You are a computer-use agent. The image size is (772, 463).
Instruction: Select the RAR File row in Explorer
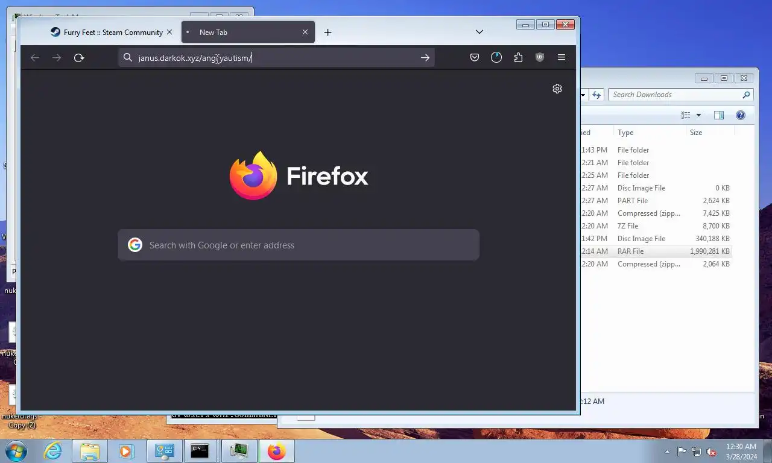click(656, 251)
